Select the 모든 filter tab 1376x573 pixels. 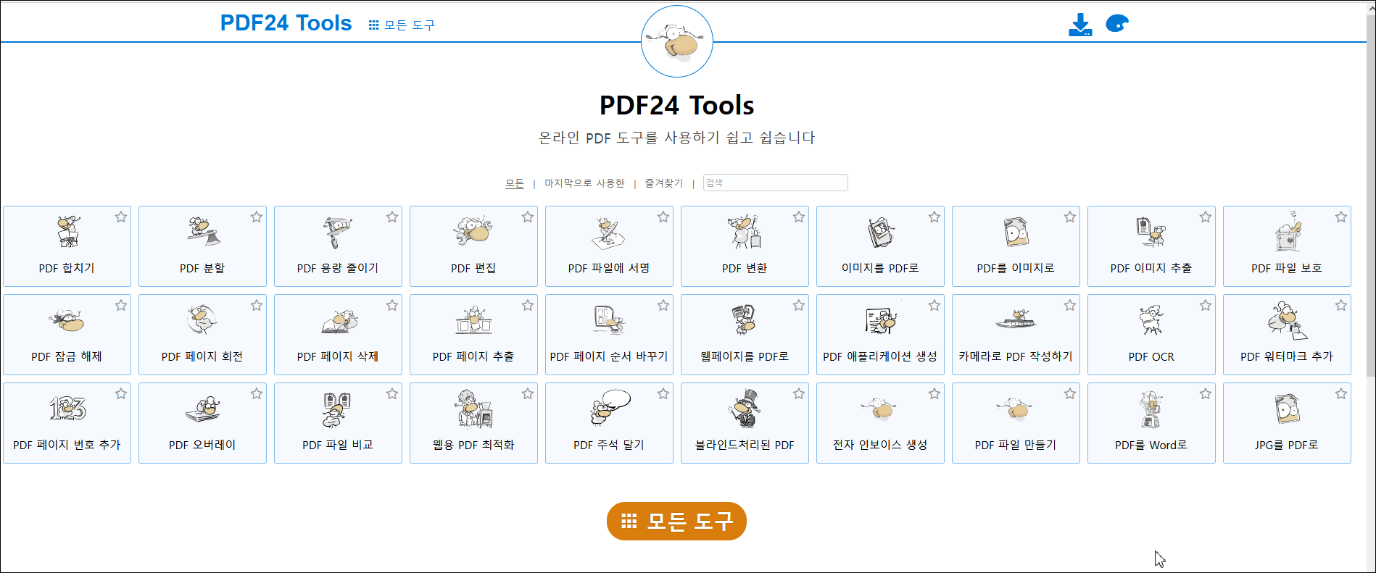click(x=515, y=183)
